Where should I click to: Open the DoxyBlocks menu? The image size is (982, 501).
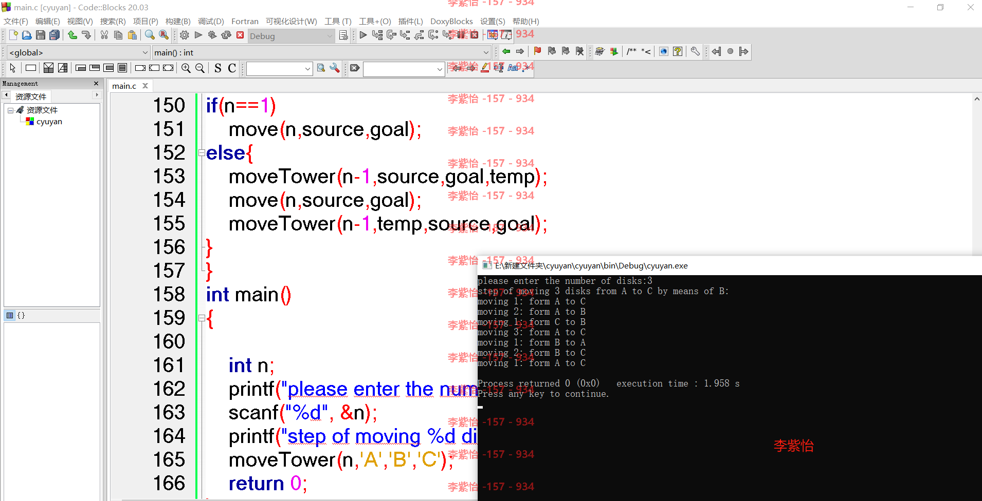pos(451,21)
